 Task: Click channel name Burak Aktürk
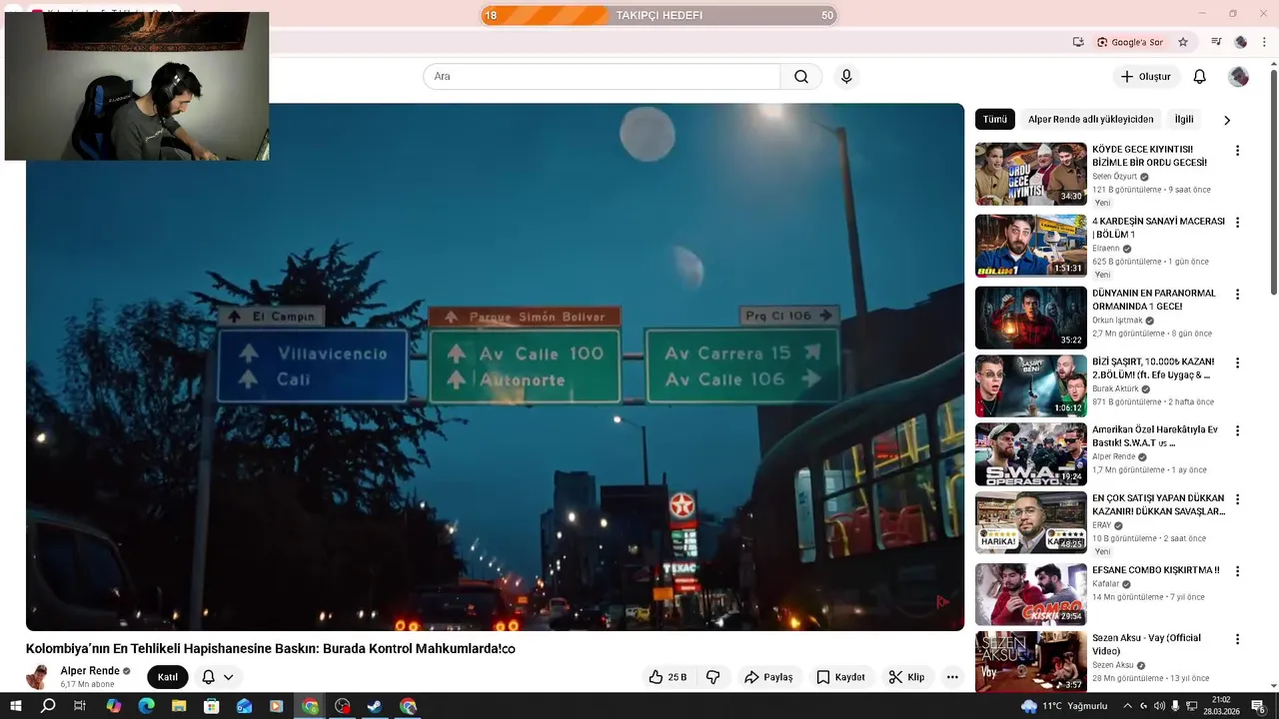click(x=1115, y=388)
